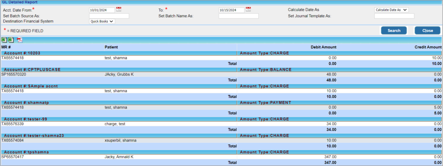Select MR # SP165570320 row
The width and height of the screenshot is (443, 166).
[x=221, y=75]
